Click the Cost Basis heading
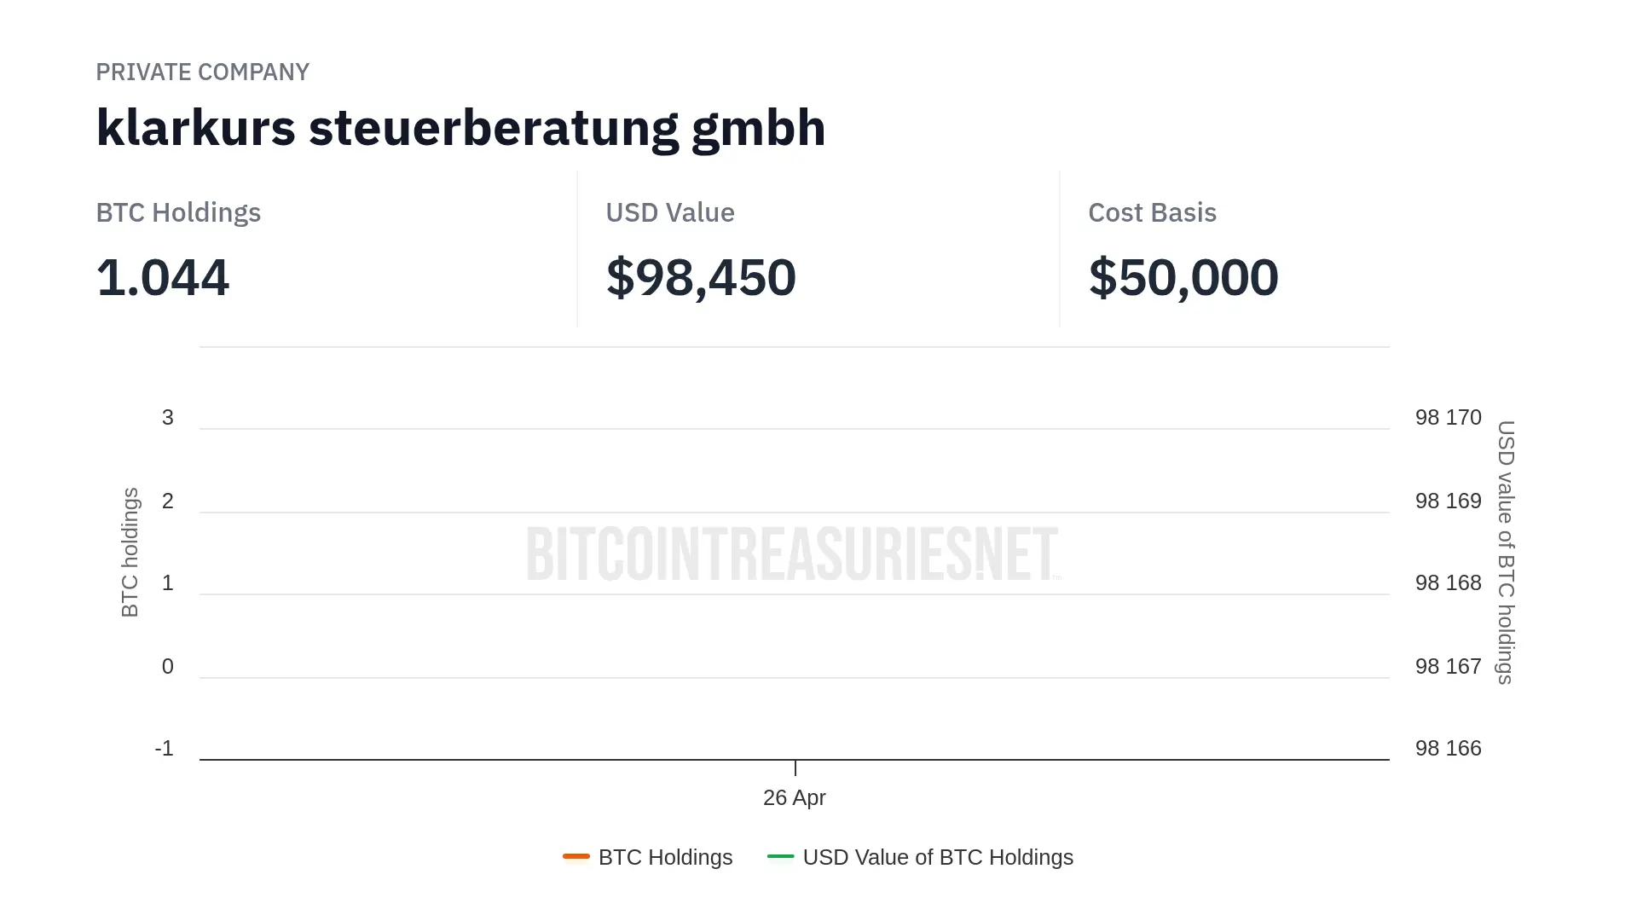The image size is (1637, 921). click(x=1152, y=212)
